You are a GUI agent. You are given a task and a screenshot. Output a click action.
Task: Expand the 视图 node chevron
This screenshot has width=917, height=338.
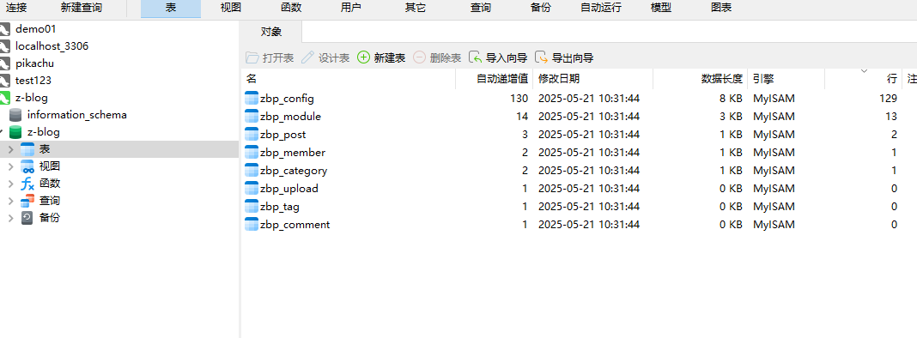click(x=10, y=166)
